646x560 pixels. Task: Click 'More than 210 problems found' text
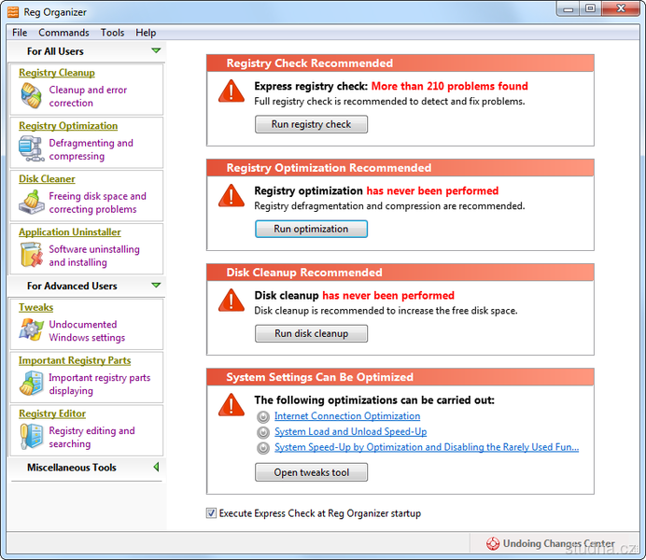[449, 86]
